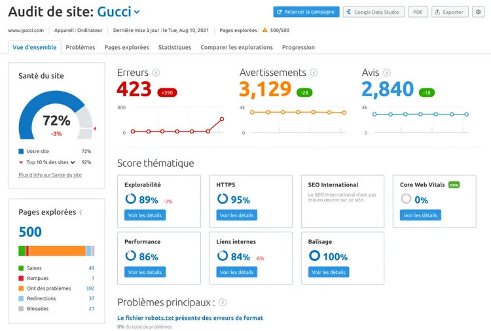
Task: Click the red +390 errors badge
Action: 167,93
